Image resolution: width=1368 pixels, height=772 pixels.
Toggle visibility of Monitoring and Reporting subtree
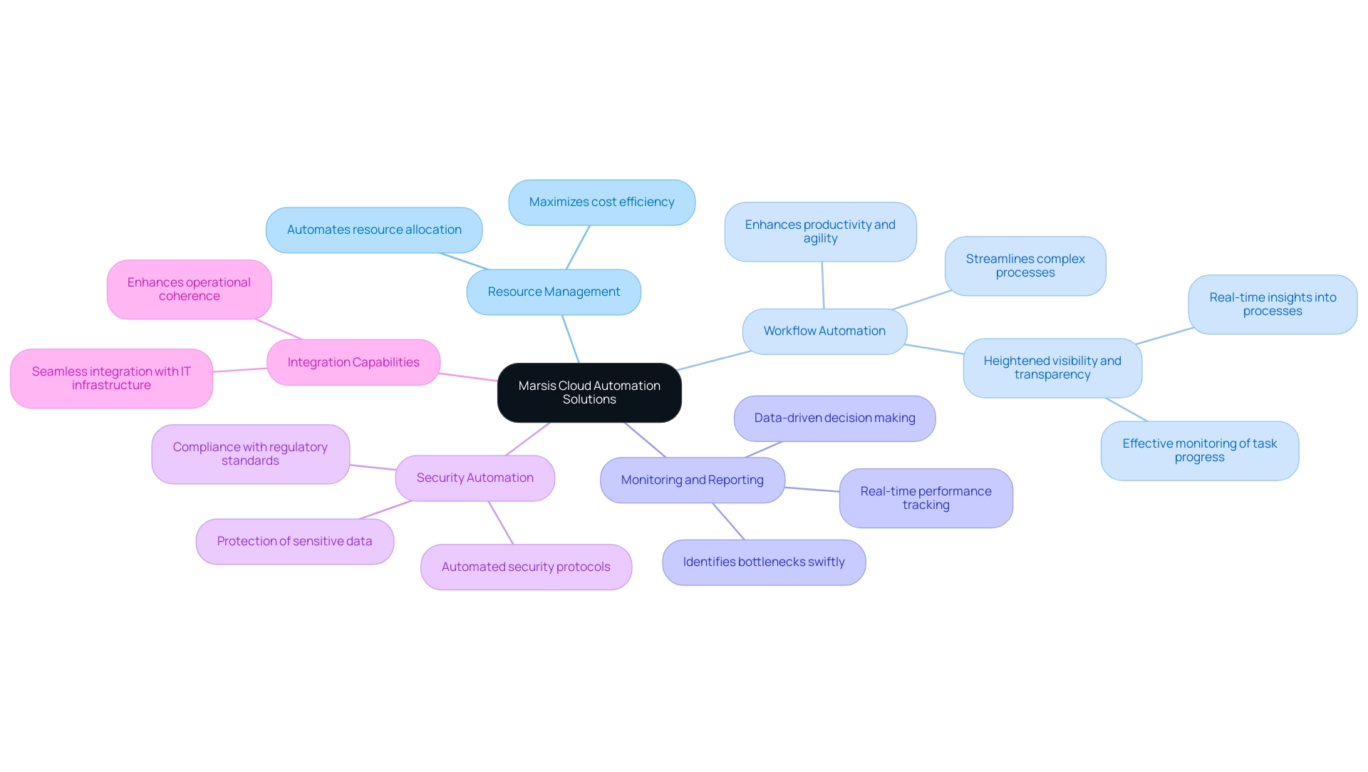[x=690, y=480]
